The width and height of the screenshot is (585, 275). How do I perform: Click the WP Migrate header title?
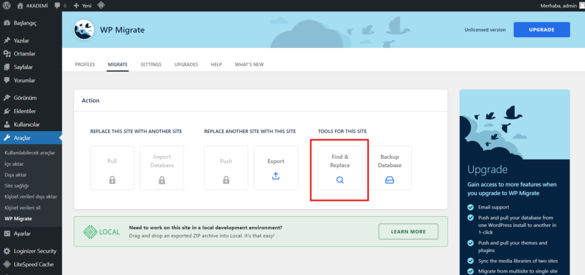click(122, 30)
